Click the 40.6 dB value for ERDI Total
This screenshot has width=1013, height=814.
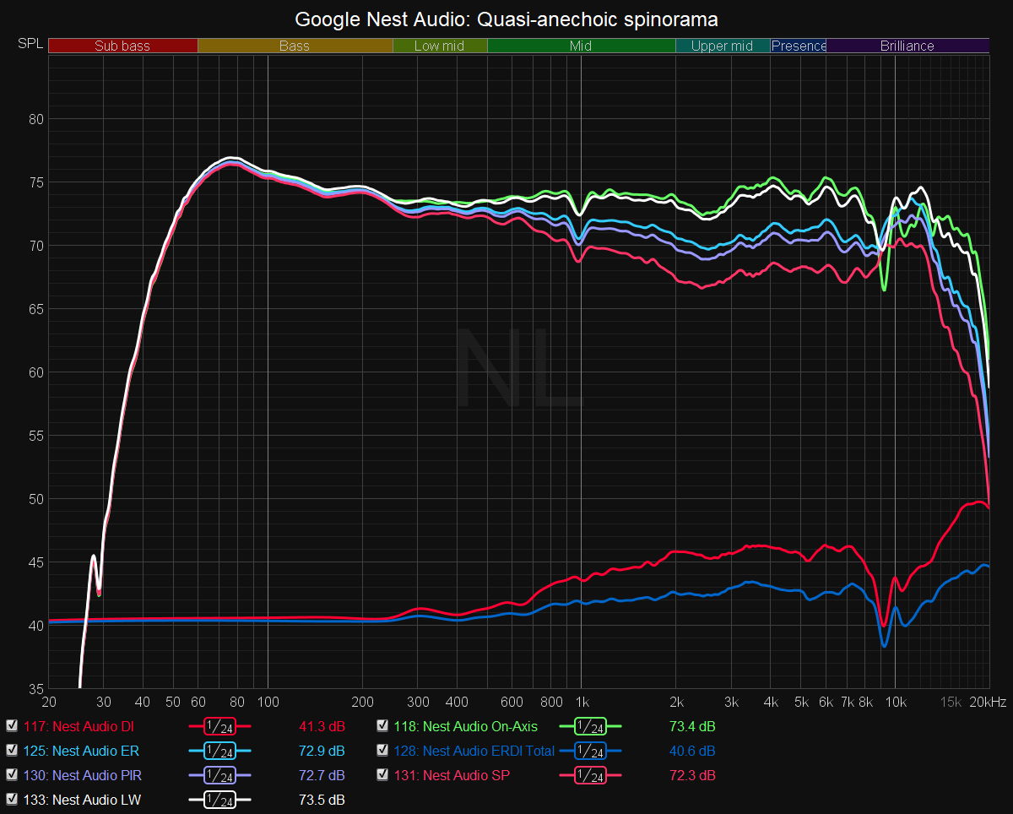pos(692,751)
